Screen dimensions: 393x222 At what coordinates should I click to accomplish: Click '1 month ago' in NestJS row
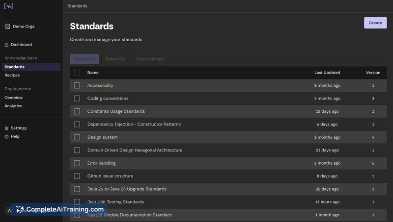(327, 215)
